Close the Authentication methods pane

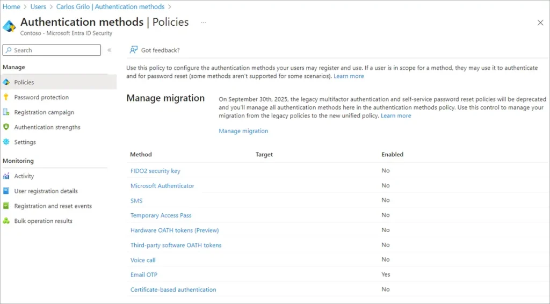click(x=540, y=23)
